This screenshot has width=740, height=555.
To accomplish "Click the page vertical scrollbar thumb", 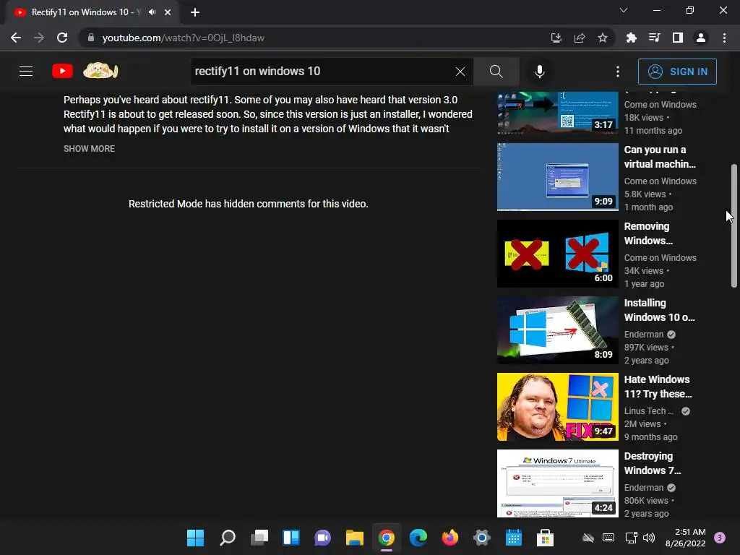I will 734,225.
